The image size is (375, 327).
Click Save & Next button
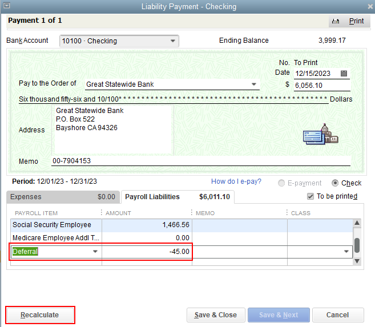click(x=279, y=315)
